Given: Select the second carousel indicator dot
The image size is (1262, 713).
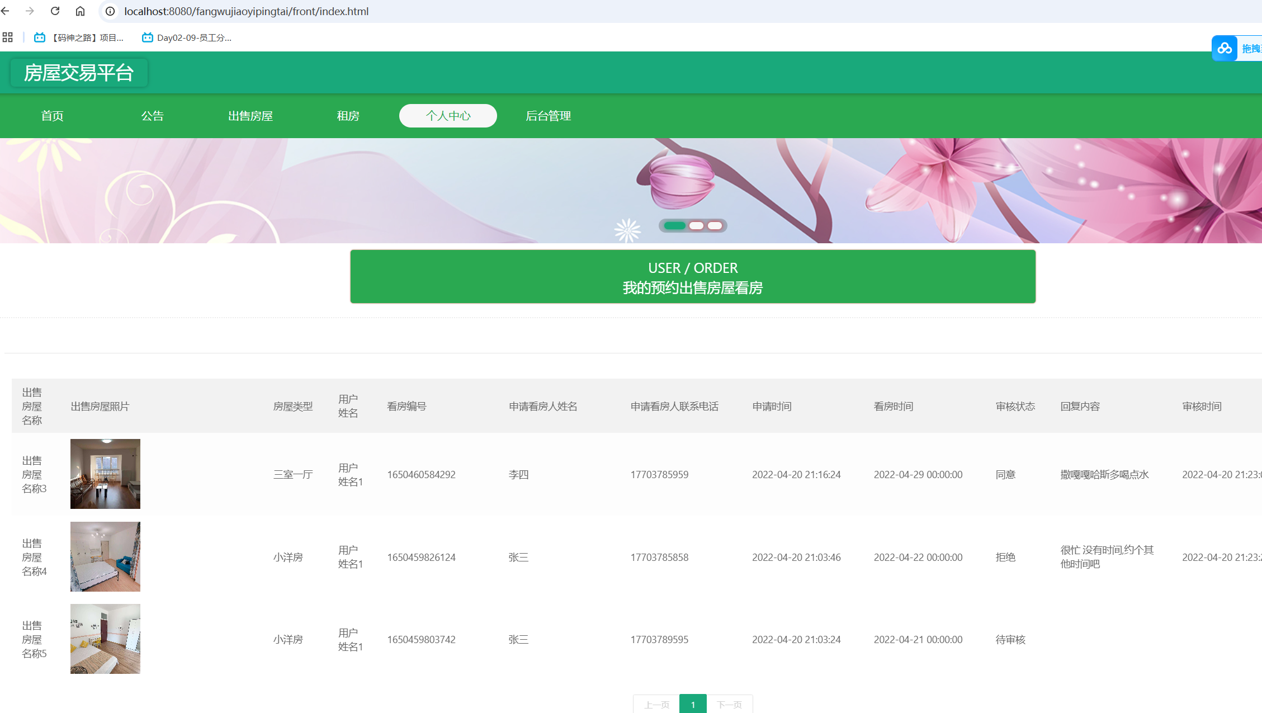Looking at the screenshot, I should 696,225.
